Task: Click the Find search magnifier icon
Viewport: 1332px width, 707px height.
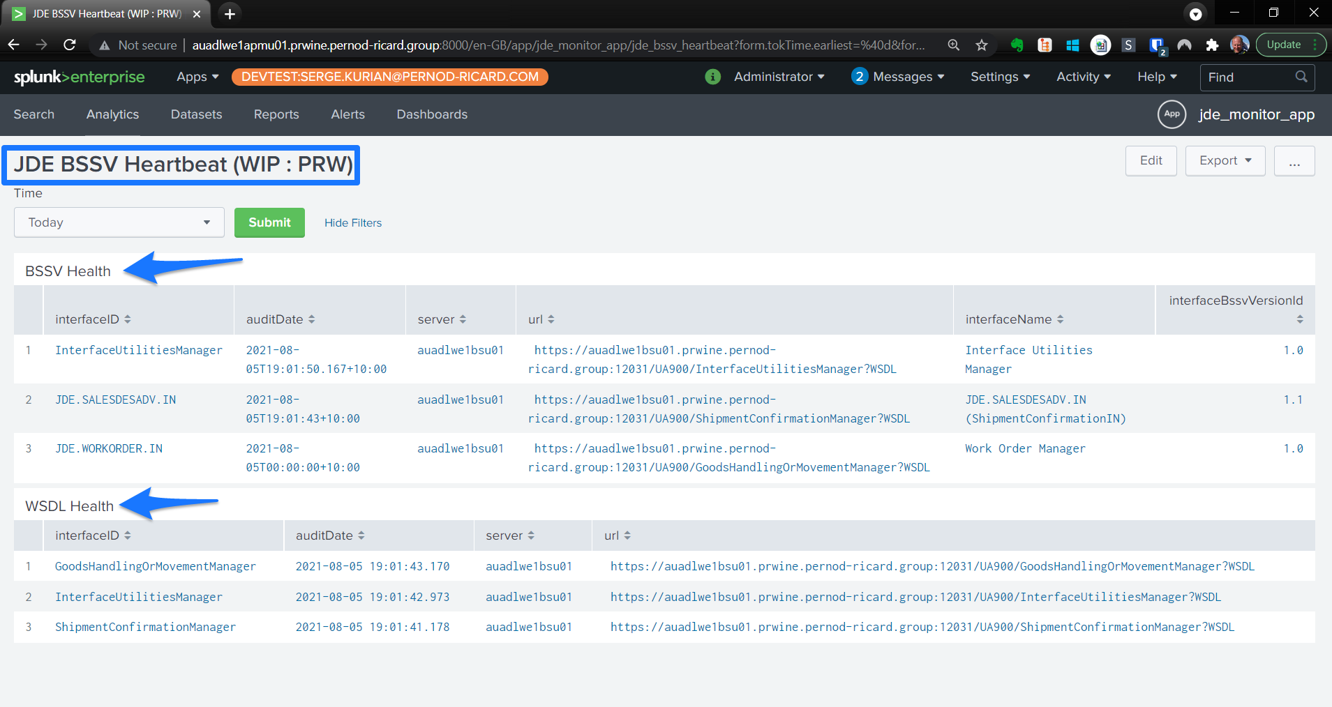Action: click(1301, 77)
